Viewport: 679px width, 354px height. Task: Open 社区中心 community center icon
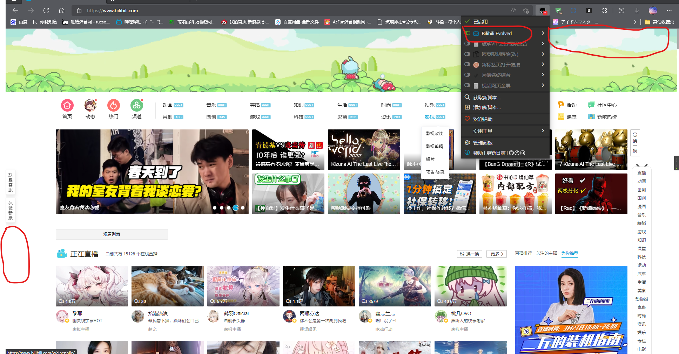click(592, 104)
